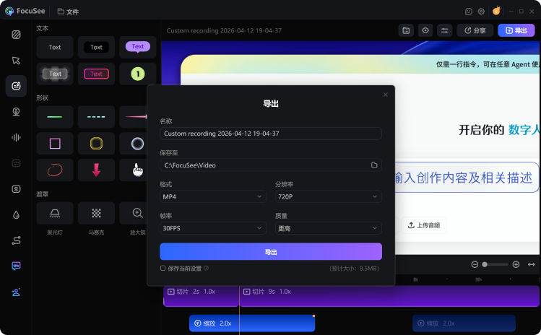This screenshot has height=335, width=541.
Task: Add the plain Text style
Action: pos(55,47)
